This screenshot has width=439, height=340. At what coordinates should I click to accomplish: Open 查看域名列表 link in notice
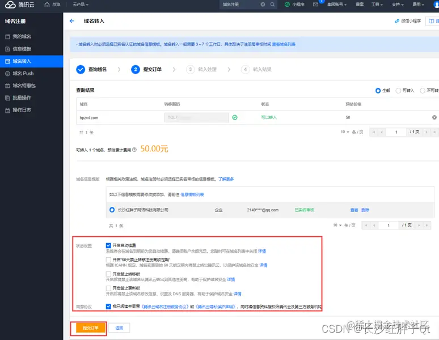click(284, 44)
